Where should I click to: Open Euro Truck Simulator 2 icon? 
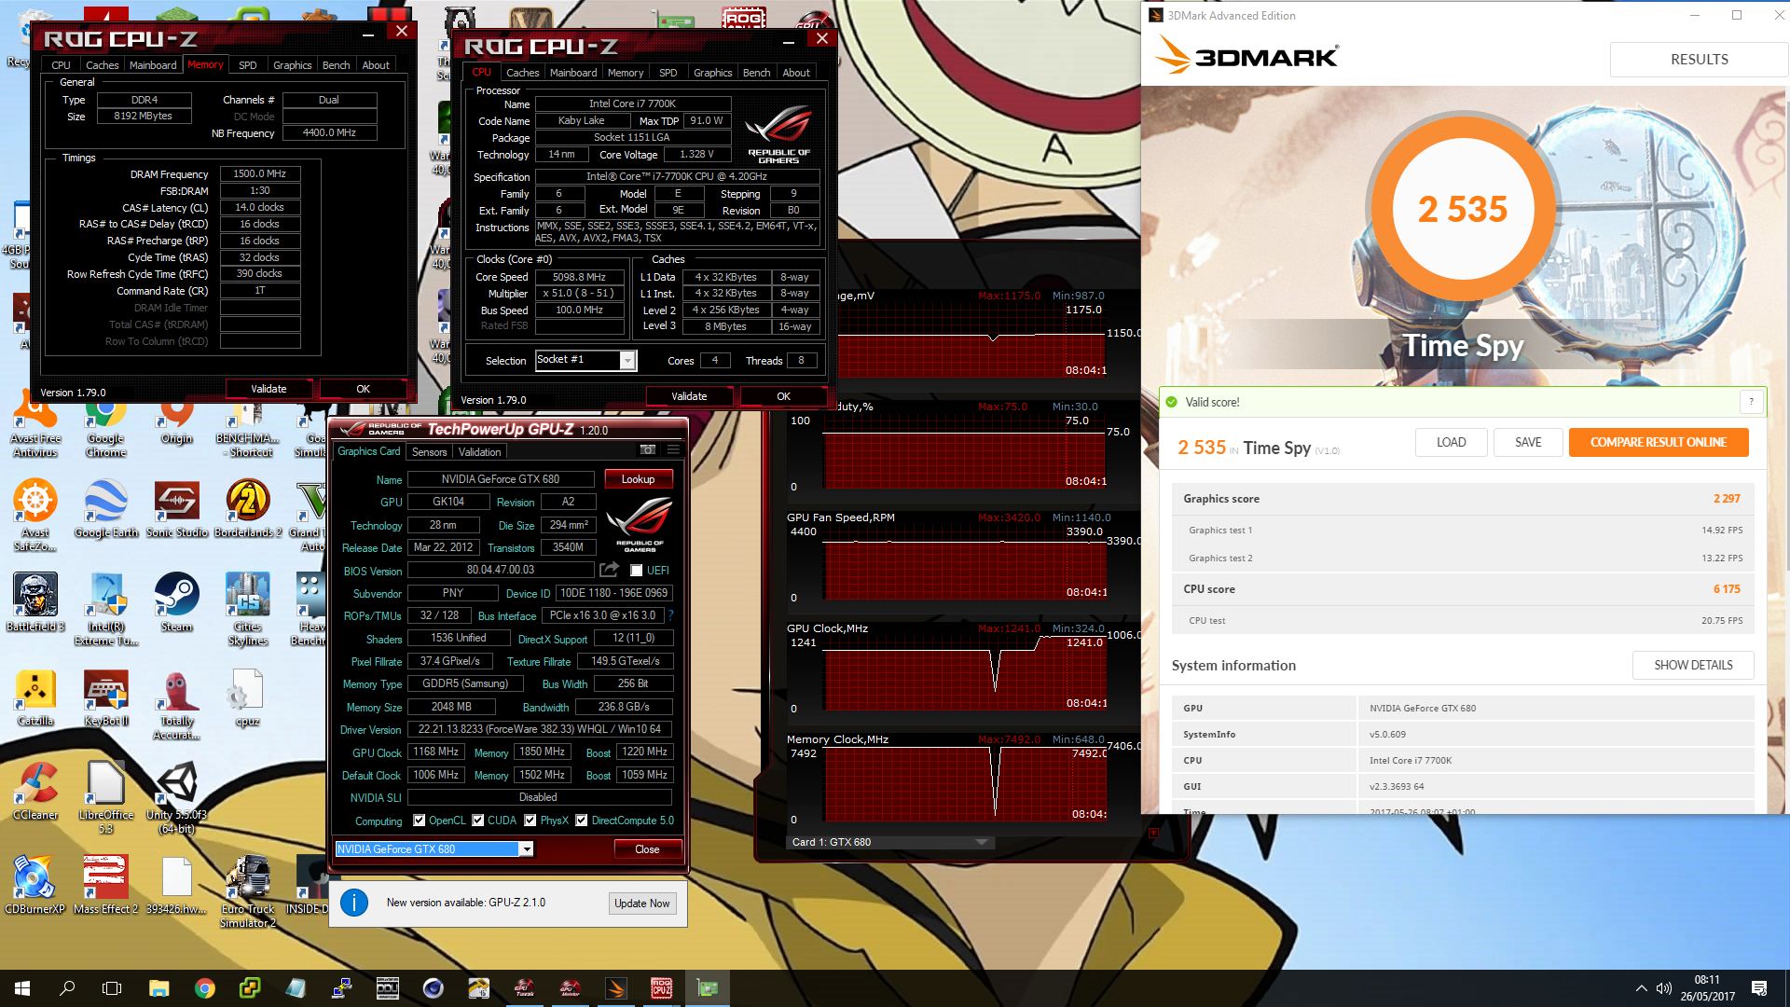(x=248, y=892)
